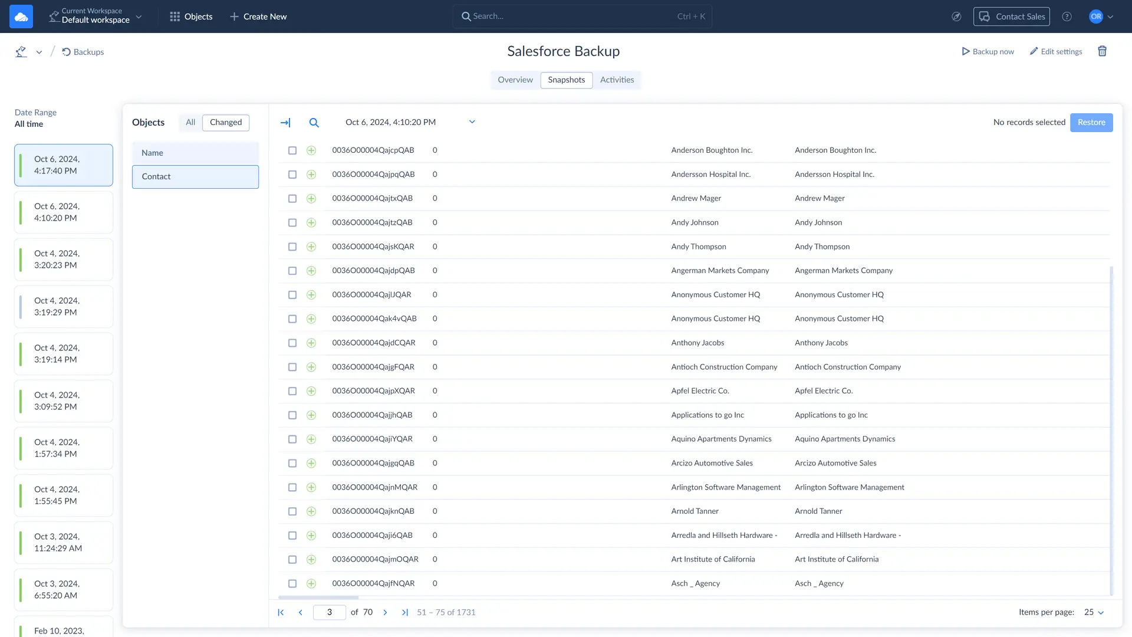Select snapshot Oct 4, 2024, 3:19:29 PM

pyautogui.click(x=64, y=307)
